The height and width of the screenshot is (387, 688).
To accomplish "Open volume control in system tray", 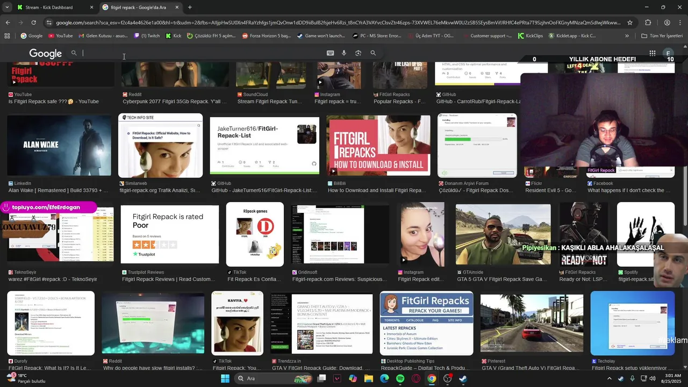I will [x=652, y=378].
